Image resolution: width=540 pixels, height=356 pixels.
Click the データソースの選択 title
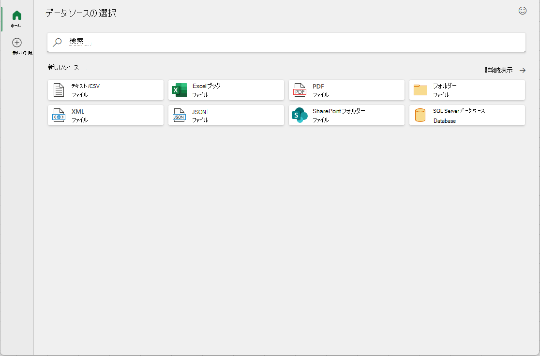tap(81, 13)
